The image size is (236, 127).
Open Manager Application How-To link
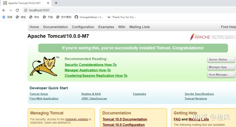coord(88,70)
